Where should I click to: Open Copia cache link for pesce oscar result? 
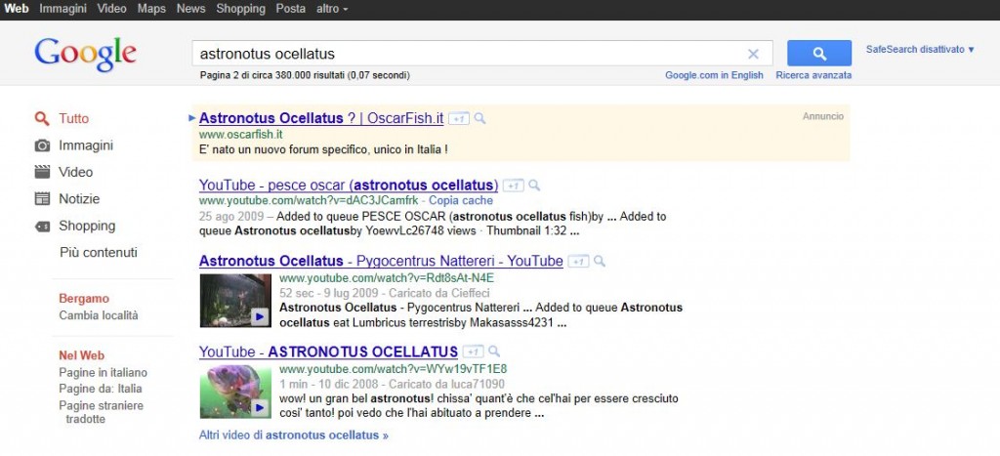461,200
